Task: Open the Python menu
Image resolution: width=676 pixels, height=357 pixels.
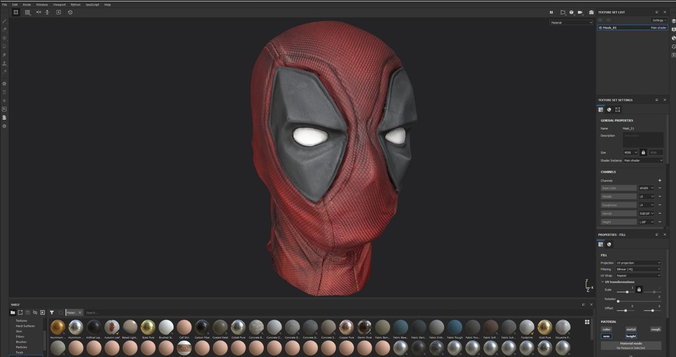Action: [75, 5]
